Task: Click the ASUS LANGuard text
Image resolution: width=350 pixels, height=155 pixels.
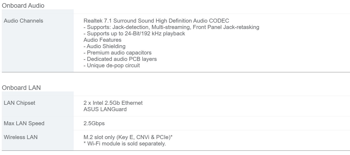Action: [105, 110]
